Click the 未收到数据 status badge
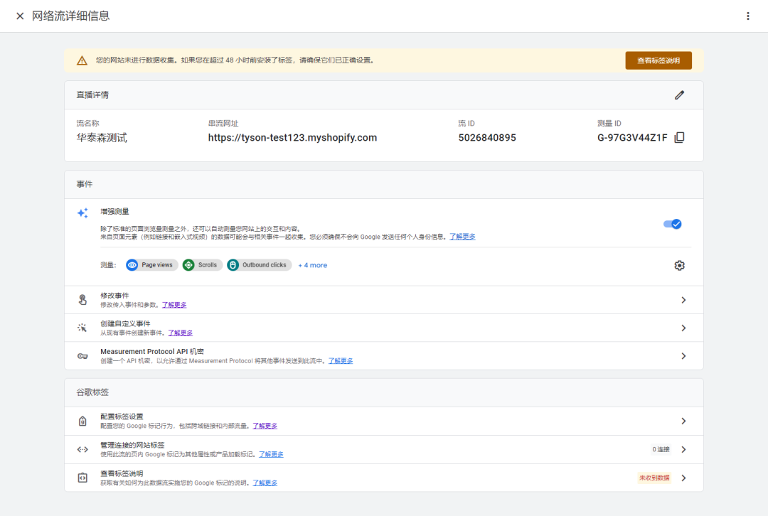 654,478
